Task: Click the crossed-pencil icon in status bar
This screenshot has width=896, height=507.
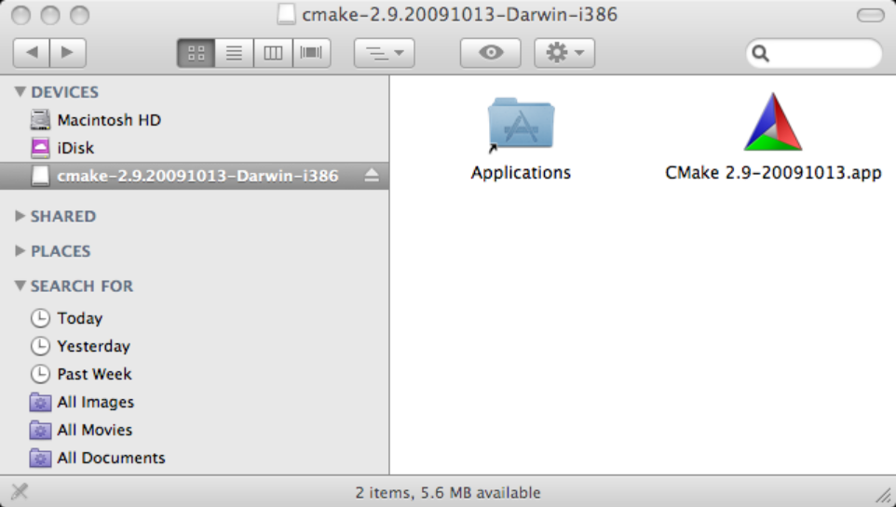Action: (20, 491)
